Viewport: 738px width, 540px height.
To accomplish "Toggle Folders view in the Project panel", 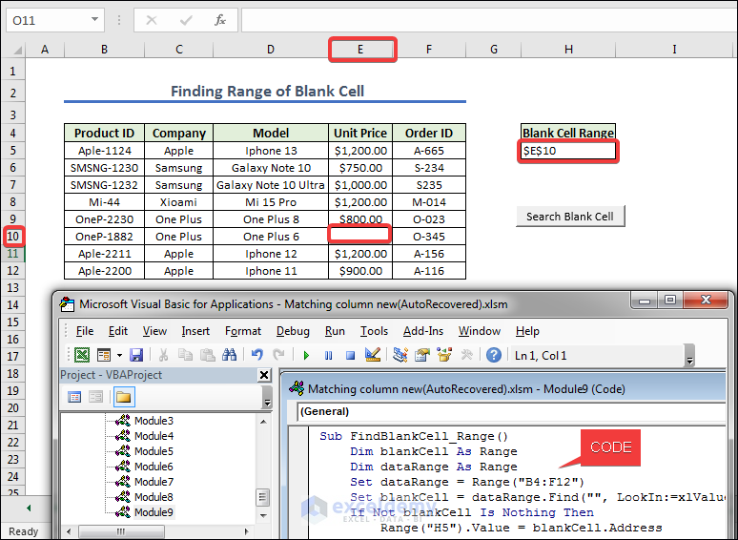I will pos(123,397).
